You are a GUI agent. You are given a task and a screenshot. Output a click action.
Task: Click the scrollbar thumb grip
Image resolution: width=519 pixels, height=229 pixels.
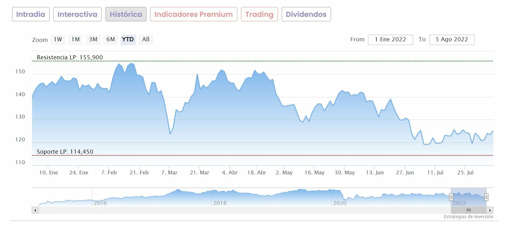(x=468, y=210)
